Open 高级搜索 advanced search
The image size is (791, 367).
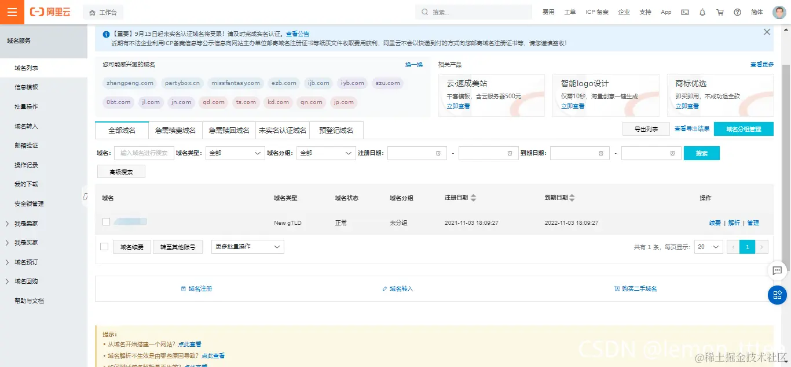[x=121, y=172]
